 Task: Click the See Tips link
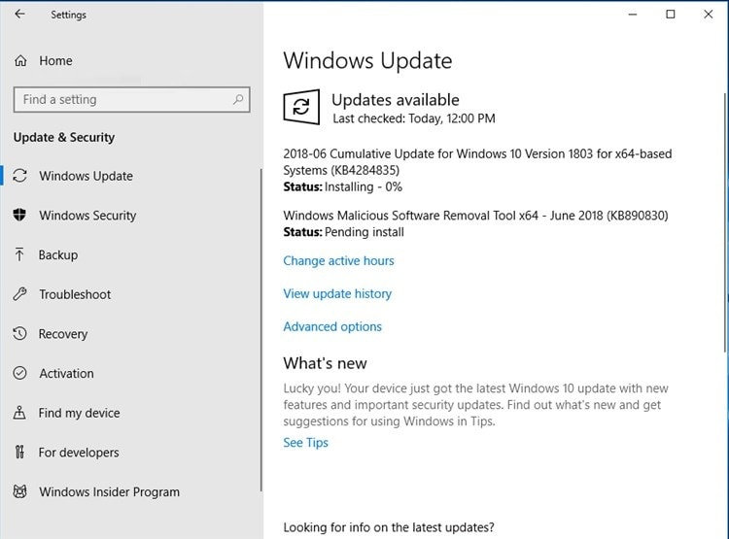coord(305,442)
